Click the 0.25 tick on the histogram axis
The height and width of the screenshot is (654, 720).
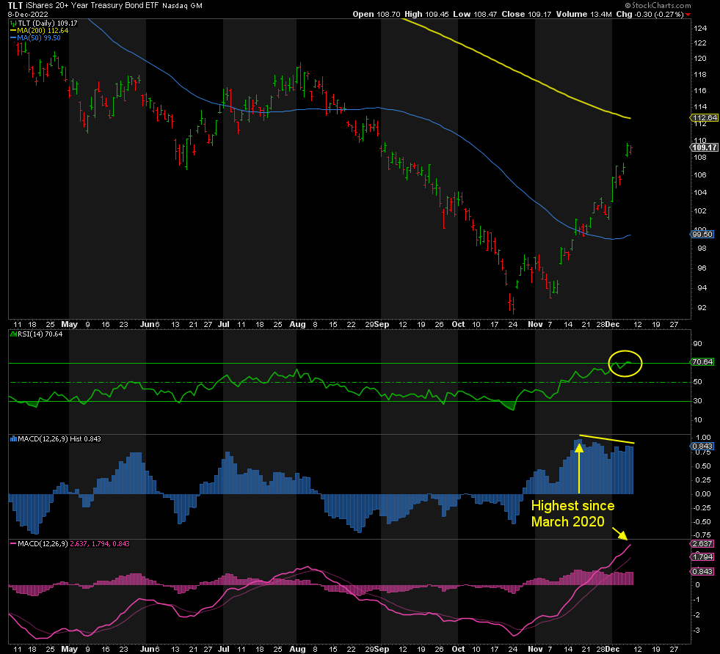click(702, 480)
